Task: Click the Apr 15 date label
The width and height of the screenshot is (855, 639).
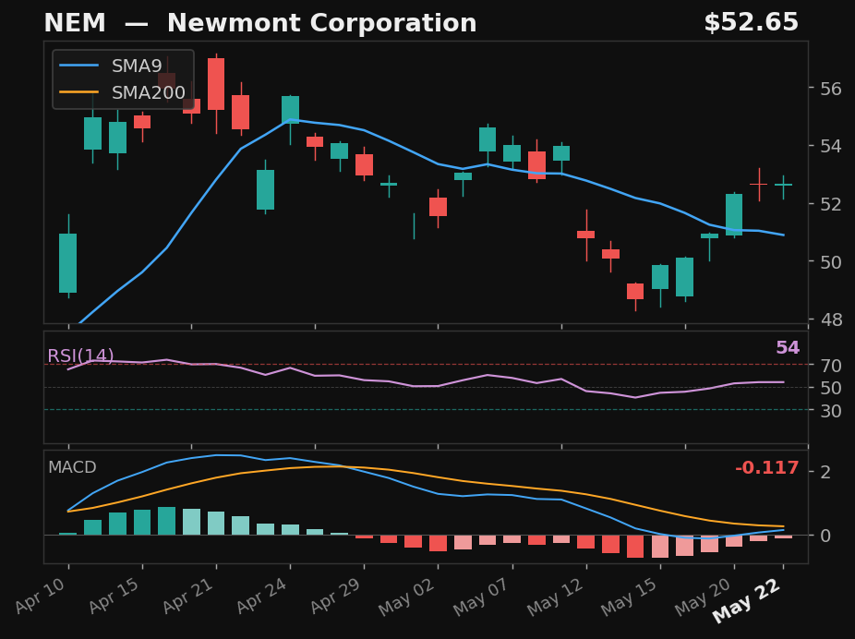Action: (115, 597)
